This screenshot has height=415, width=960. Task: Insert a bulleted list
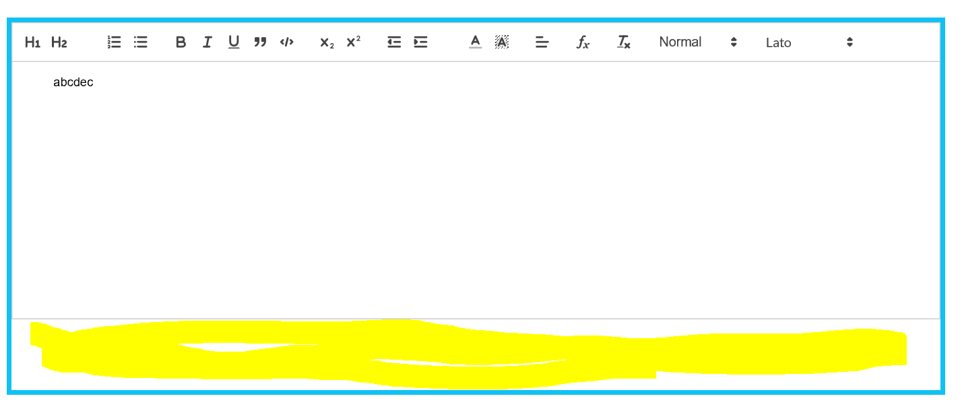point(141,42)
